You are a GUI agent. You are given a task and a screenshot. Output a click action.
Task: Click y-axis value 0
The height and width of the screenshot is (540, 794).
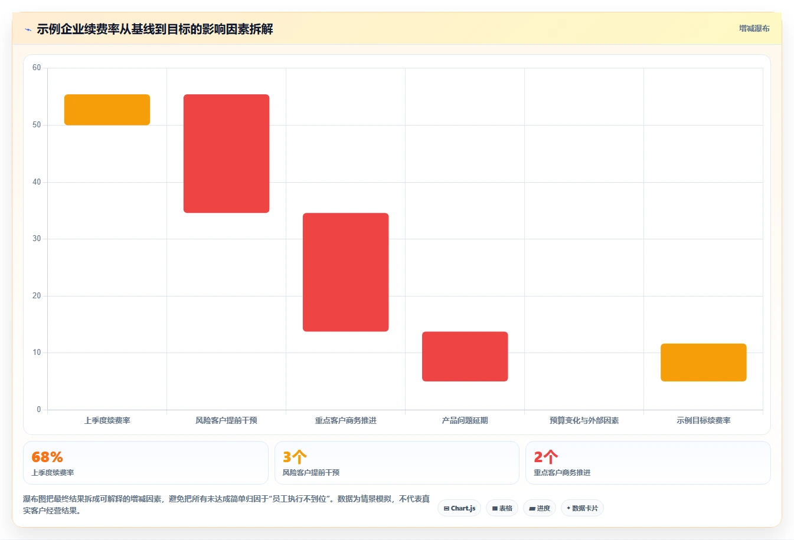tap(39, 410)
